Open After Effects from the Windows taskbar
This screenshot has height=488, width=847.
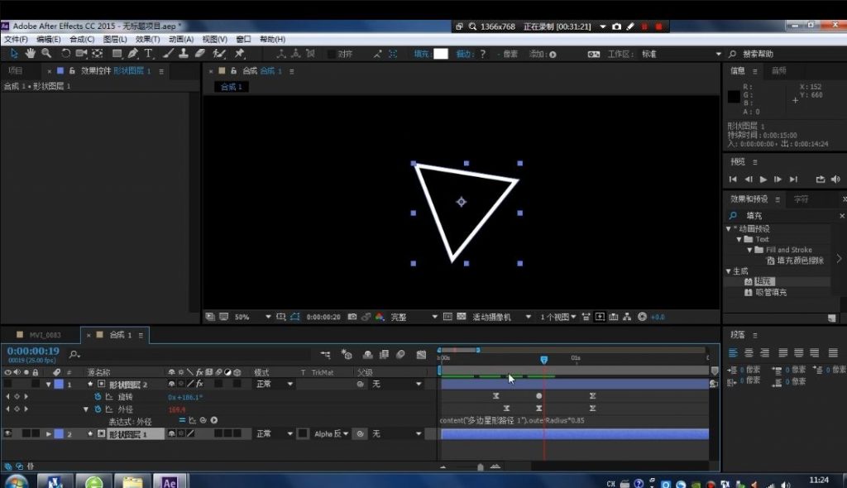[x=170, y=482]
